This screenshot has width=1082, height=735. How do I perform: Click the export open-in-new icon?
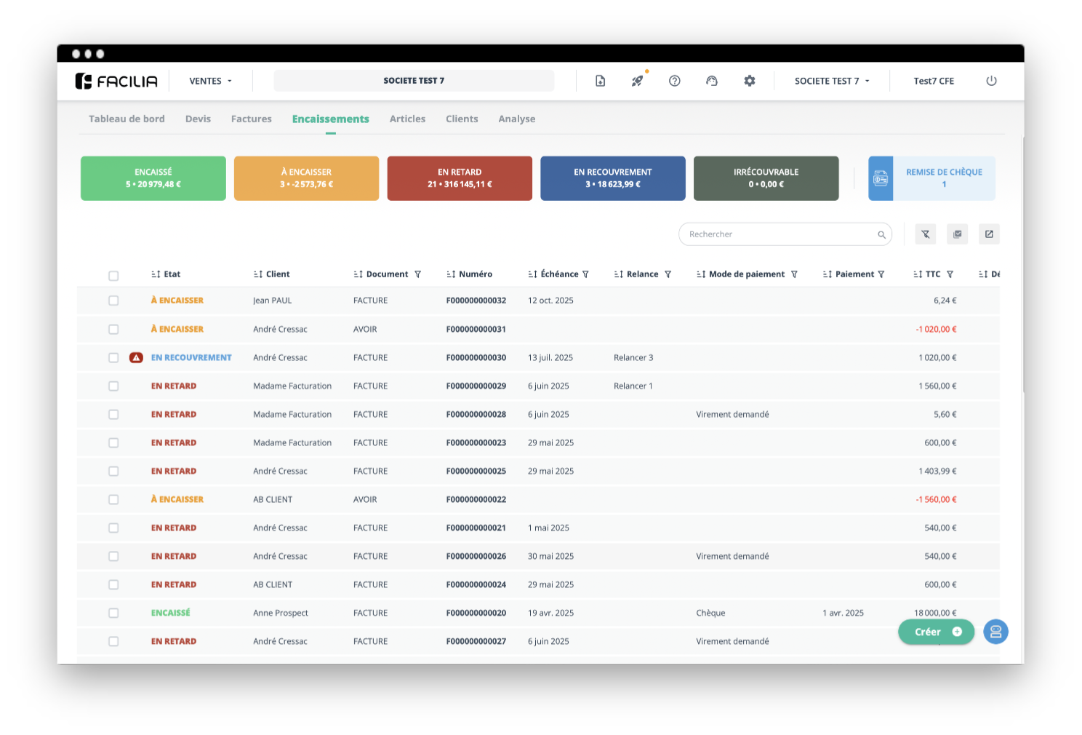click(989, 234)
